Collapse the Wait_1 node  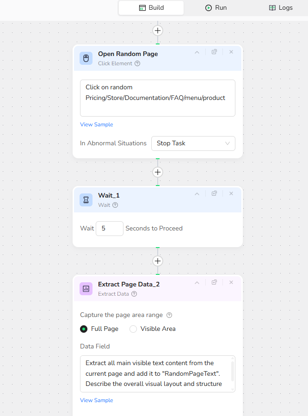197,194
